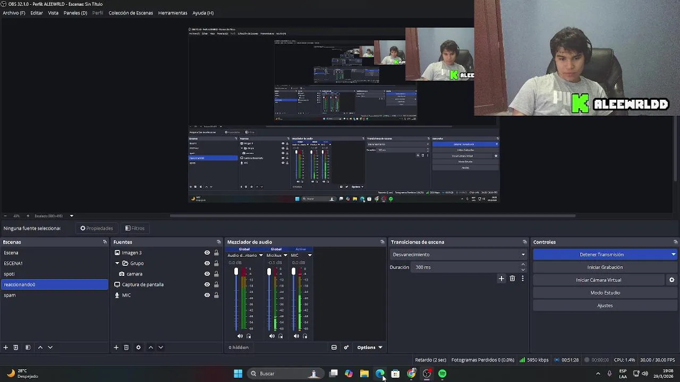The height and width of the screenshot is (382, 680).
Task: Hide the Grupo source
Action: (207, 263)
